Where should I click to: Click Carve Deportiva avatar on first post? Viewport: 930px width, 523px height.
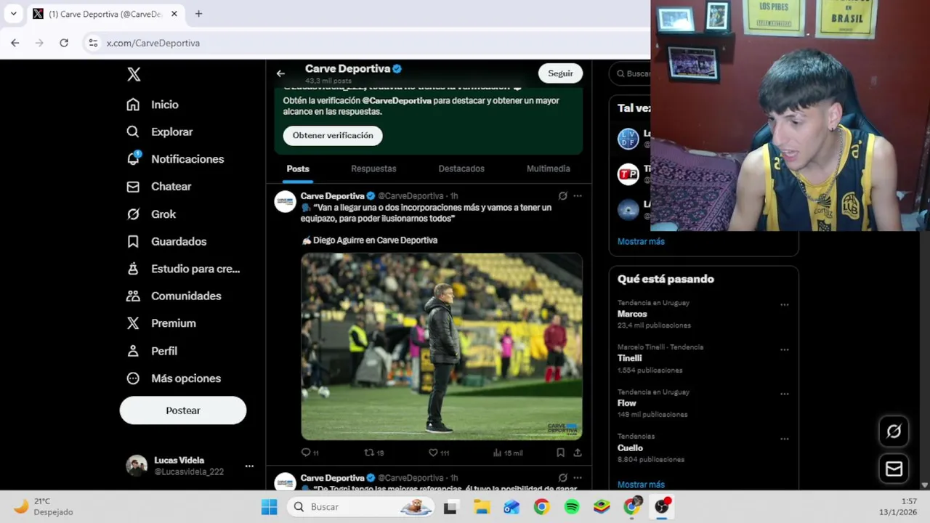286,201
